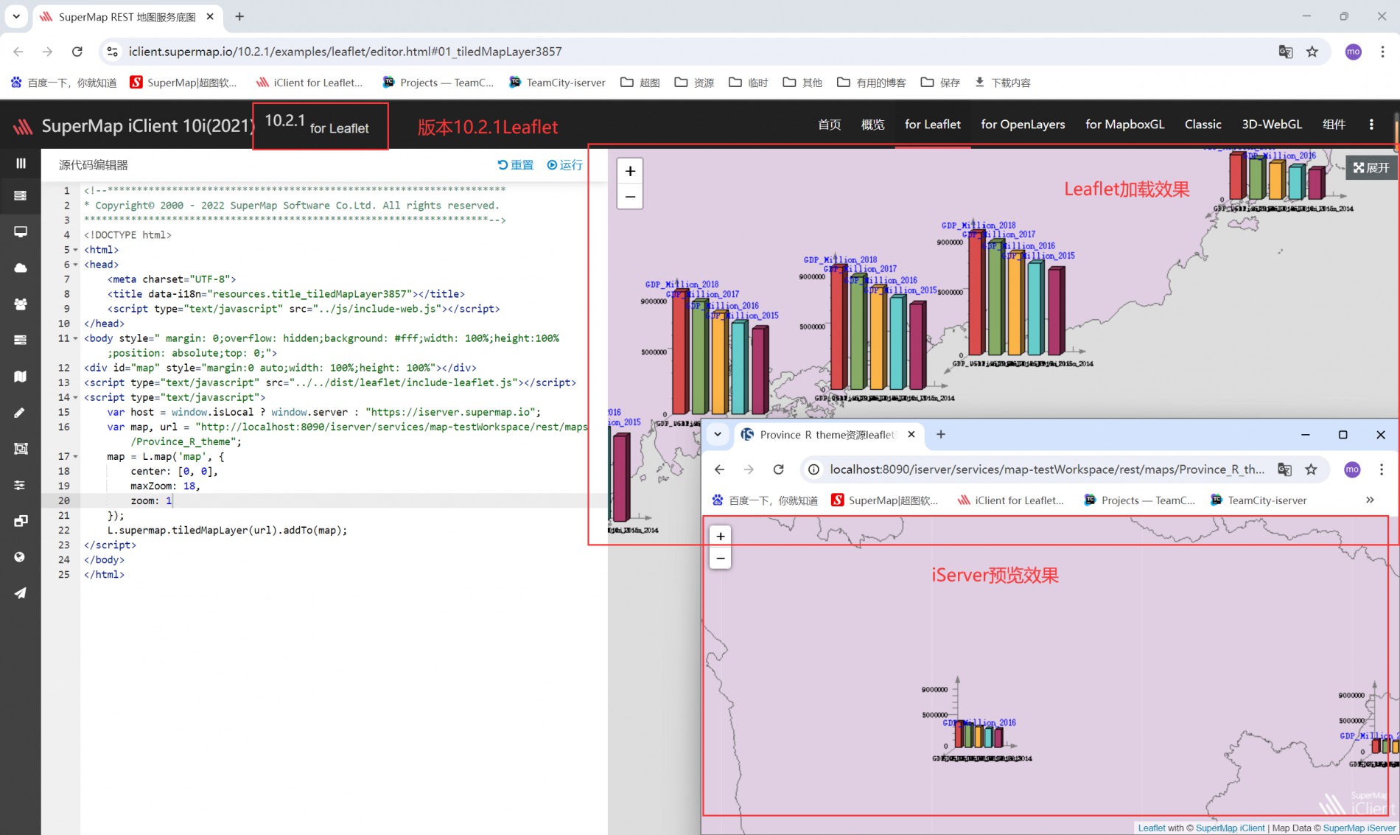Open the bounding-box group sidebar icon
This screenshot has width=1400, height=835.
[21, 448]
